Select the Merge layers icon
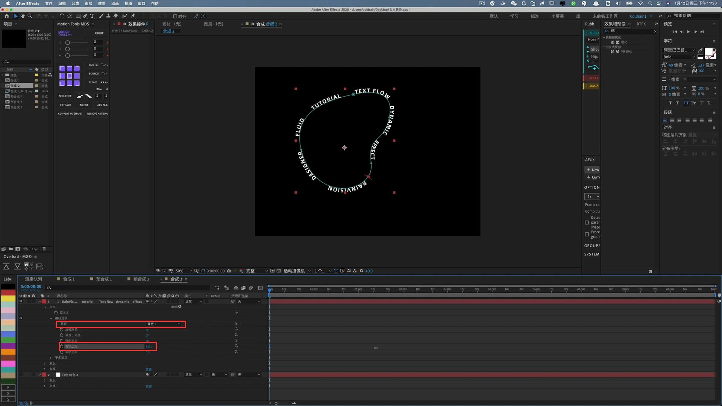This screenshot has height=406, width=722. pyautogui.click(x=83, y=105)
